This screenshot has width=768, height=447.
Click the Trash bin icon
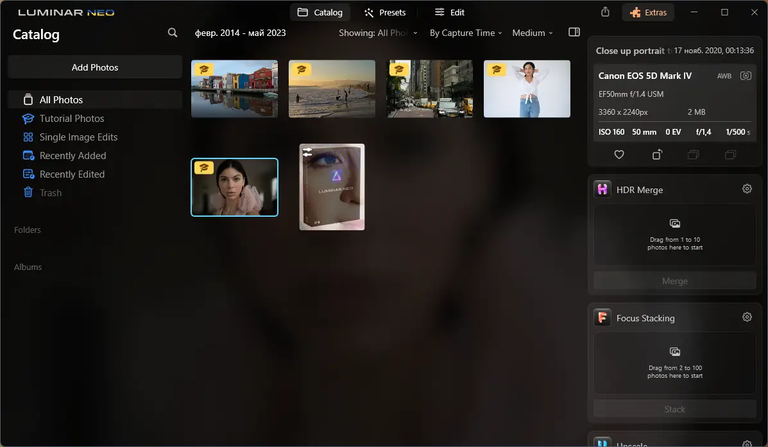tap(28, 192)
